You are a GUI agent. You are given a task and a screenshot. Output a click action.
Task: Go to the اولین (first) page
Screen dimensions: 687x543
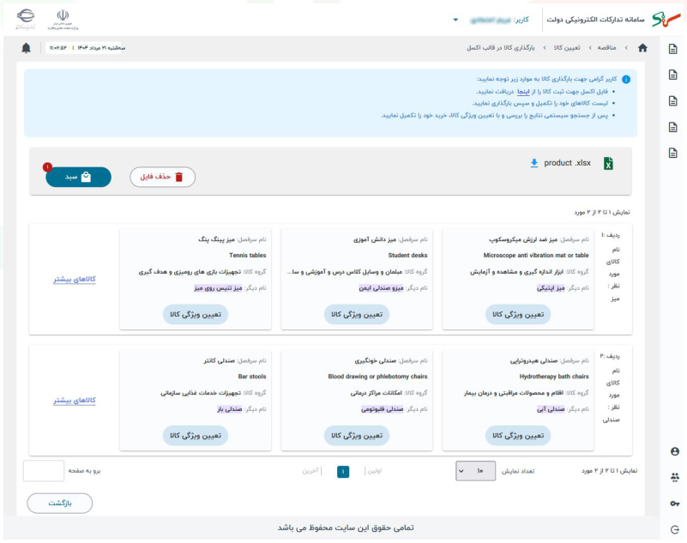375,471
